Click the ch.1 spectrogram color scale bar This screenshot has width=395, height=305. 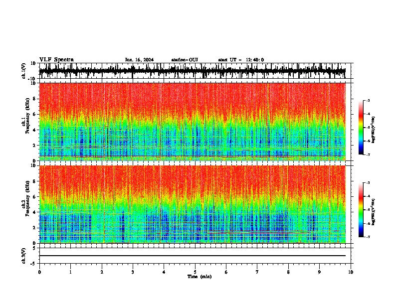[x=361, y=128]
